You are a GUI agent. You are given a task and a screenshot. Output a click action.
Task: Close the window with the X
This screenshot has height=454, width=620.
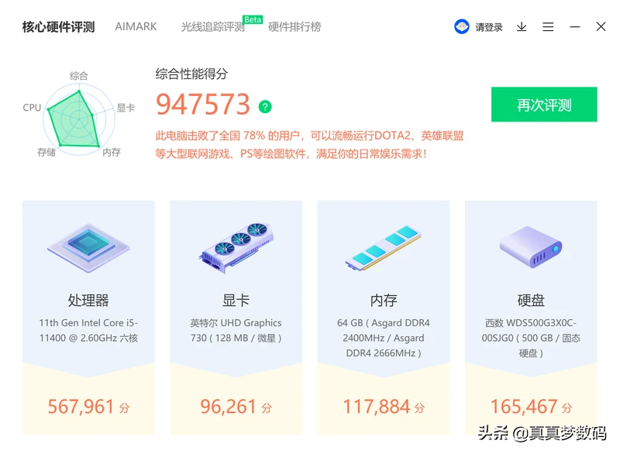(601, 26)
